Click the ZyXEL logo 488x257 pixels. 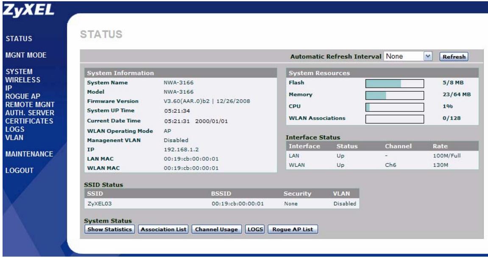click(x=28, y=11)
